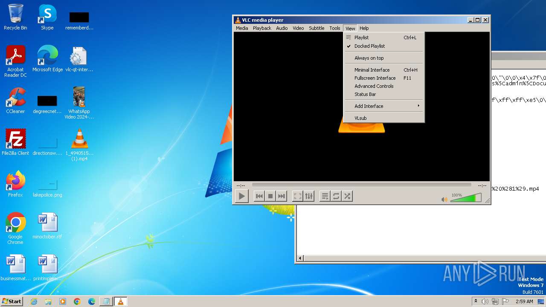Open the Playback menu
546x307 pixels.
tap(262, 28)
